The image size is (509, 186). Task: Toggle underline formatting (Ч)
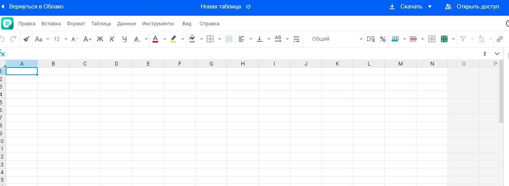pyautogui.click(x=124, y=39)
